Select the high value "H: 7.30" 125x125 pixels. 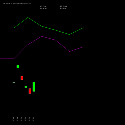(63, 6)
